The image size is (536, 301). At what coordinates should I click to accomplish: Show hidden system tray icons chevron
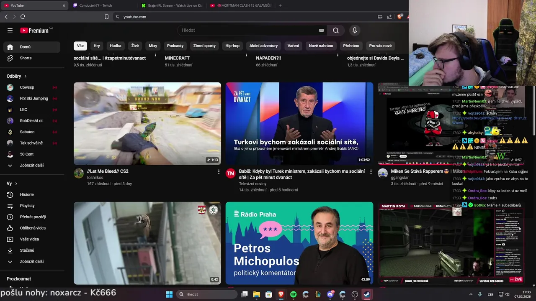[471, 294]
